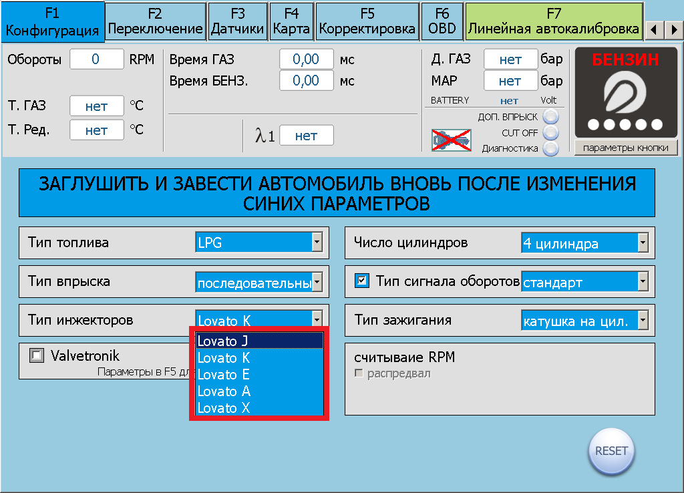Screen dimensions: 684x493
Task: Select Lovato J from injector list
Action: click(260, 341)
